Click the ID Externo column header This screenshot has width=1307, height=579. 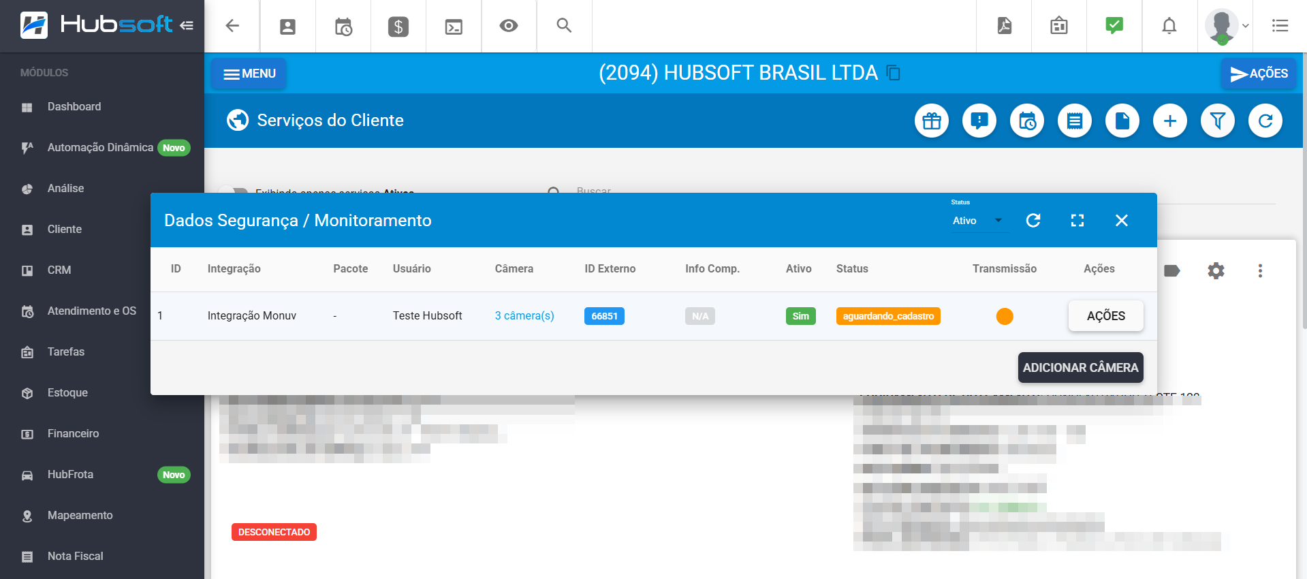pos(610,269)
